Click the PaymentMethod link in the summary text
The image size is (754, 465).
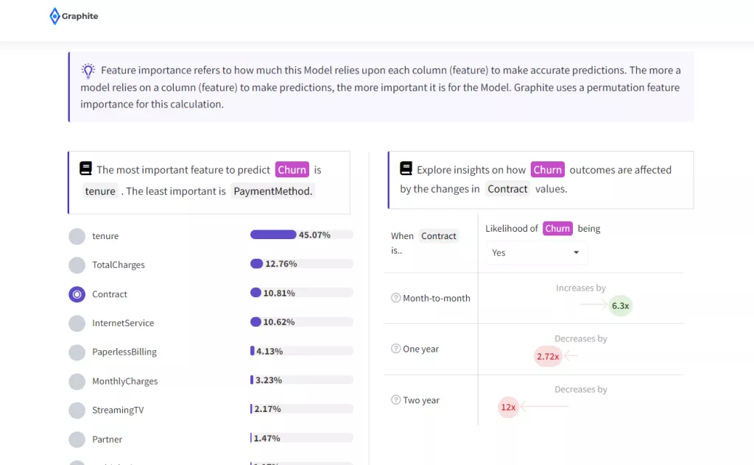pos(271,190)
